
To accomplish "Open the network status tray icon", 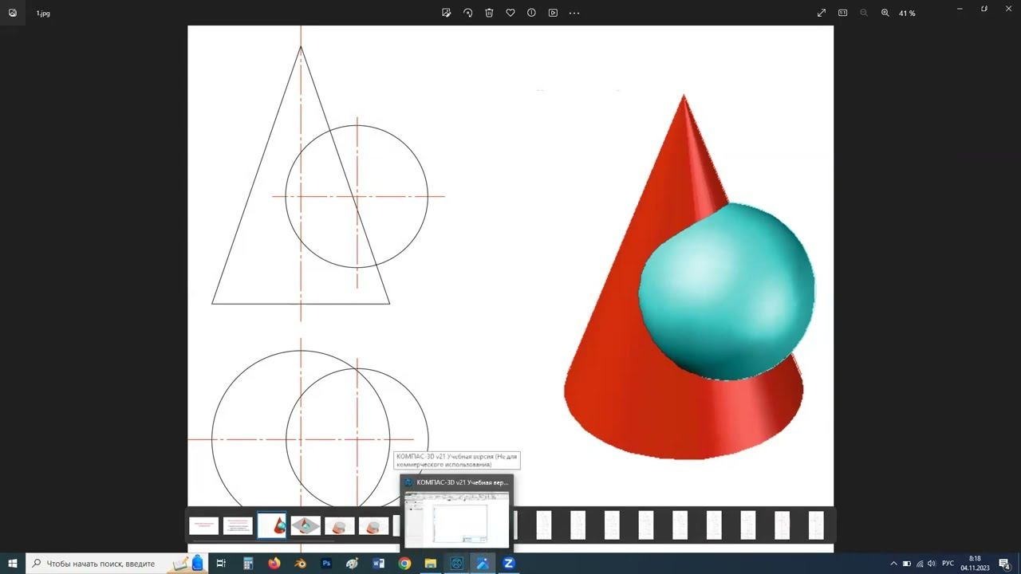I will 919,564.
